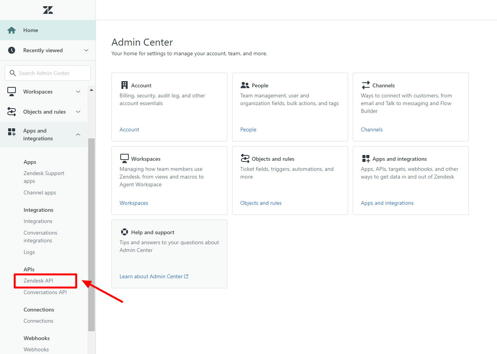The height and width of the screenshot is (354, 497).
Task: Click the APIs section heading
Action: [x=29, y=269]
